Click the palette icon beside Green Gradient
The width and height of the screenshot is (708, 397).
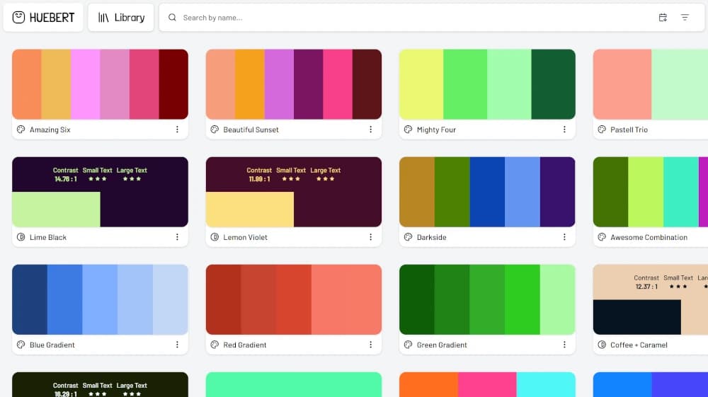coord(408,345)
